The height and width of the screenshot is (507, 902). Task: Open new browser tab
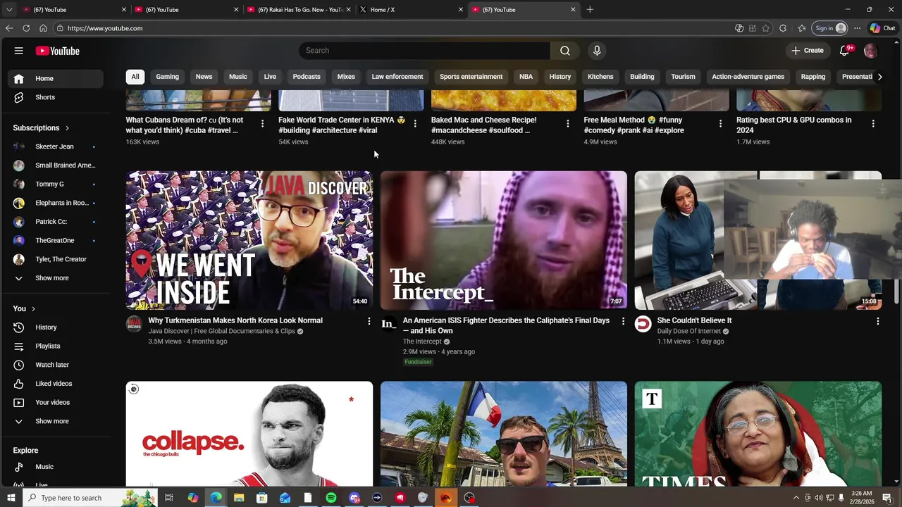(x=590, y=10)
